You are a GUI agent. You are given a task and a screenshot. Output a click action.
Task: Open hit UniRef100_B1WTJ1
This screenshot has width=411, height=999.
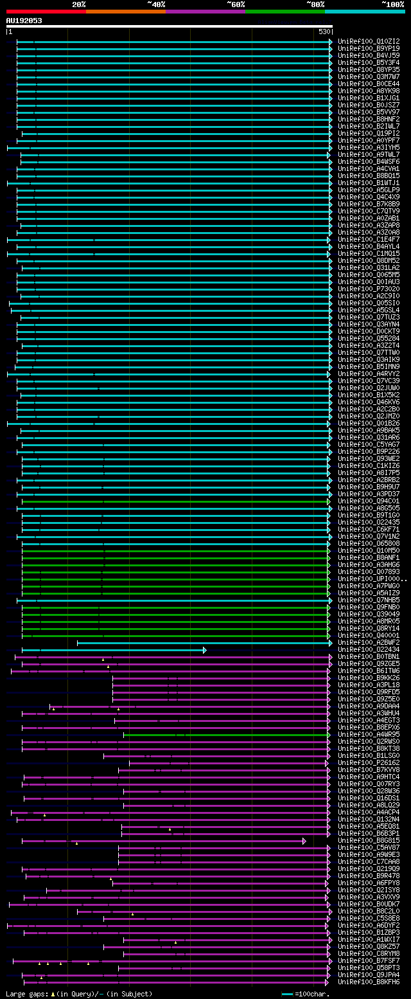click(x=369, y=183)
